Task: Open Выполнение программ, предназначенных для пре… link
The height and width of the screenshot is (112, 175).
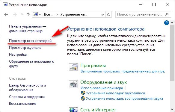Action: click(x=123, y=71)
